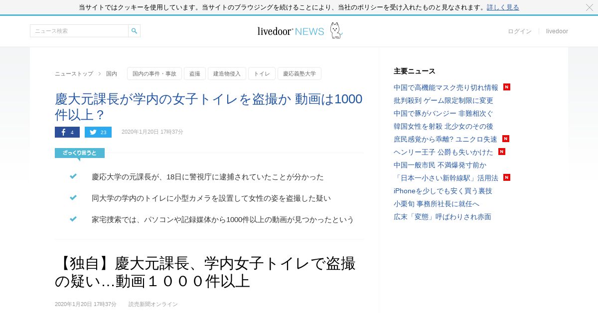Open the blue article headline link
Image resolution: width=598 pixels, height=313 pixels.
(x=209, y=107)
